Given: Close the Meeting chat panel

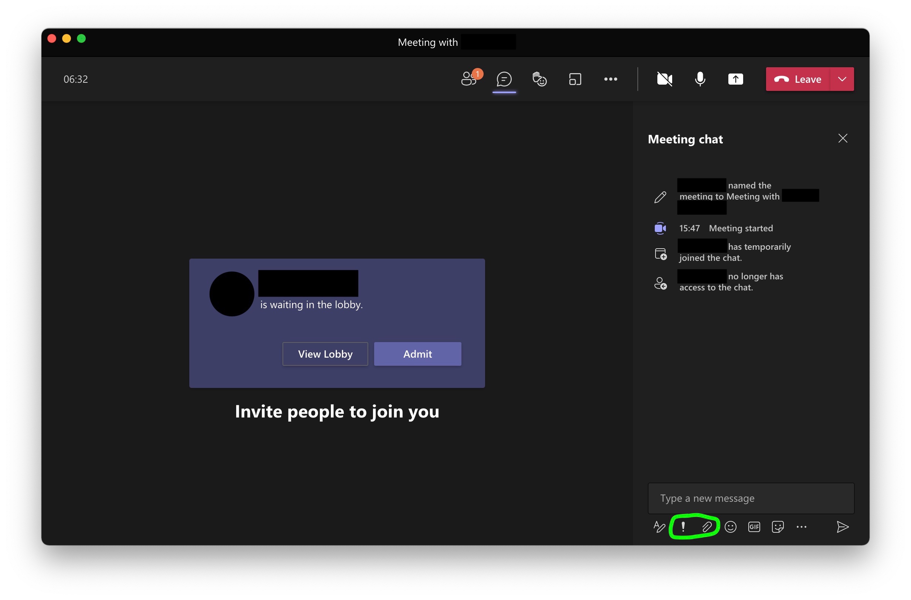Looking at the screenshot, I should point(843,139).
